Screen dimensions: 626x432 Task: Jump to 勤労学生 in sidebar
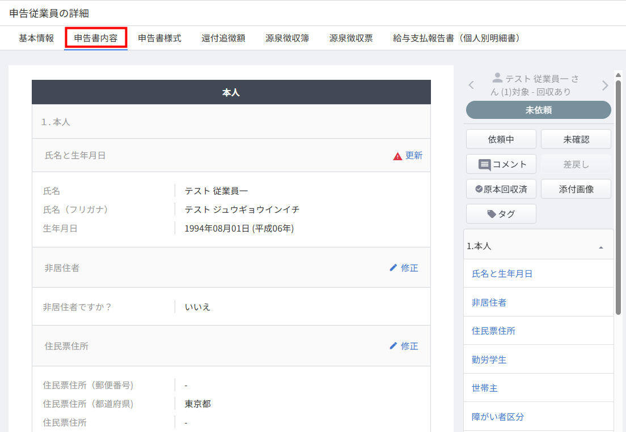coord(489,360)
